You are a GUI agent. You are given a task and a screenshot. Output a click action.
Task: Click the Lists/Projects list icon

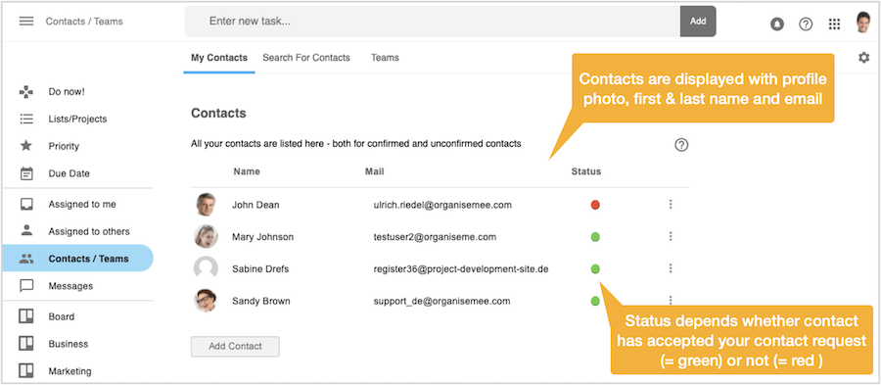pos(26,119)
